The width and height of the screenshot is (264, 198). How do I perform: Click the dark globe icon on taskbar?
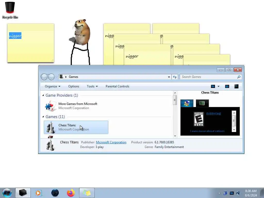pos(55,193)
